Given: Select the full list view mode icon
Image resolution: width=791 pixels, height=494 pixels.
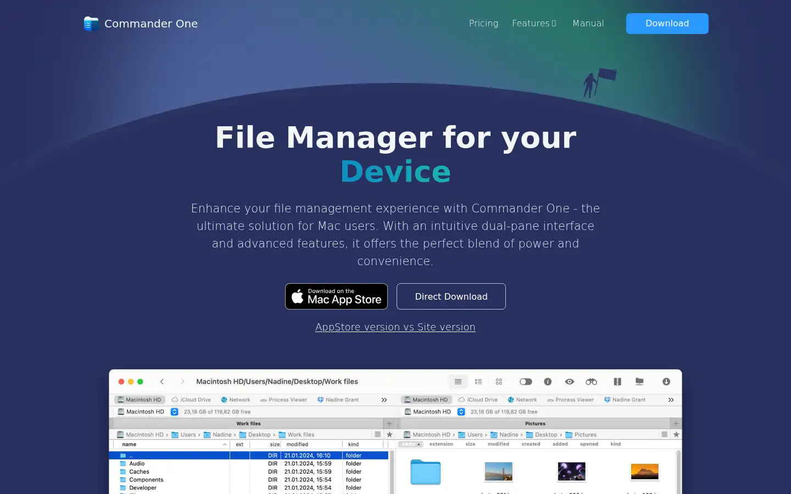Looking at the screenshot, I should coord(458,381).
